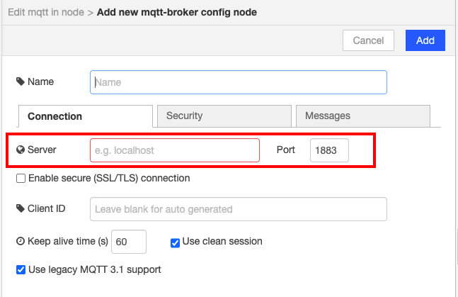Open the Messages tab
Viewport: 458px width, 297px height.
362,116
